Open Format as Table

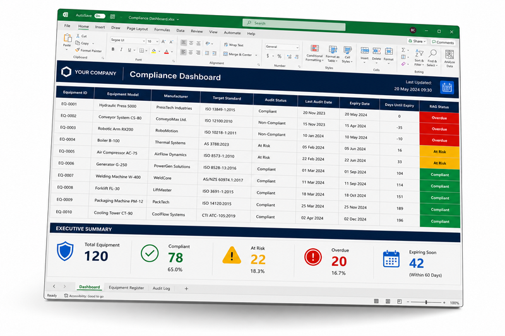coord(333,54)
